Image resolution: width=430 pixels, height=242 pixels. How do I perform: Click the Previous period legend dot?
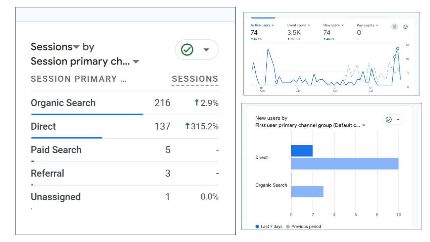[x=288, y=227]
